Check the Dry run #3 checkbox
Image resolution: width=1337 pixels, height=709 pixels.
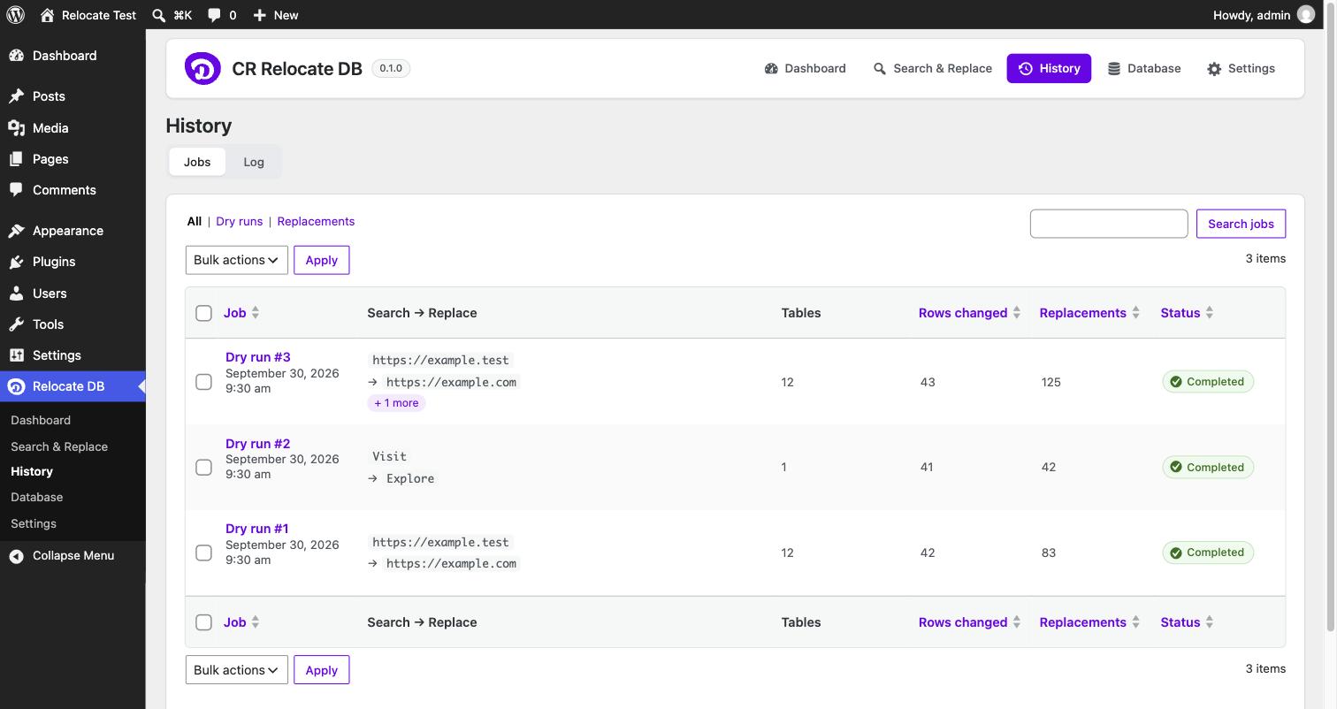203,382
